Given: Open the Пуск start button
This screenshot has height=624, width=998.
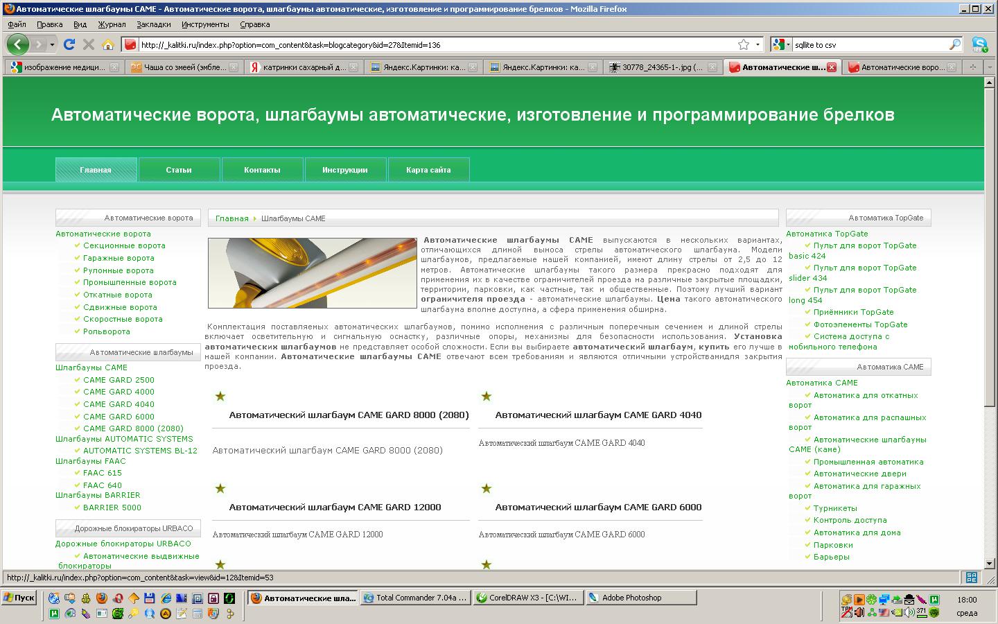Looking at the screenshot, I should [x=19, y=598].
